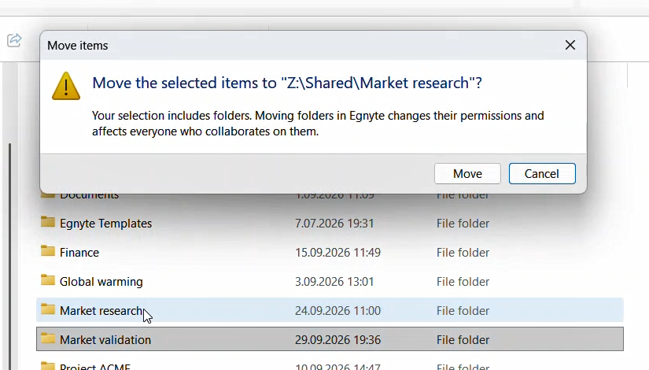The image size is (649, 370).
Task: Click the Egnyte Templates folder name
Action: (105, 224)
